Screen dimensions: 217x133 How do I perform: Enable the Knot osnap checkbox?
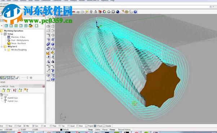point(77,126)
